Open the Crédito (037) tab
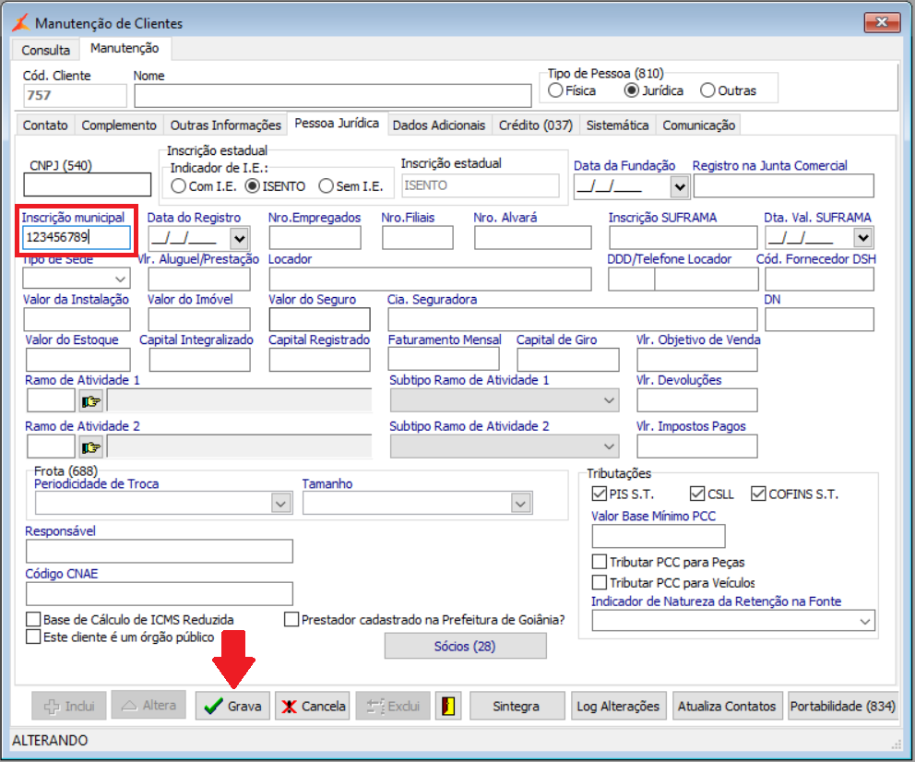Screen dimensions: 915x762 point(535,125)
